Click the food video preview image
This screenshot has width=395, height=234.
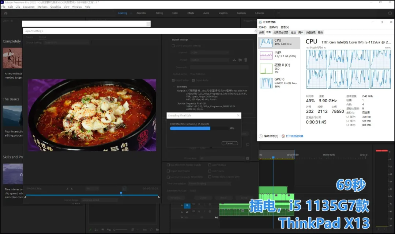(x=92, y=115)
